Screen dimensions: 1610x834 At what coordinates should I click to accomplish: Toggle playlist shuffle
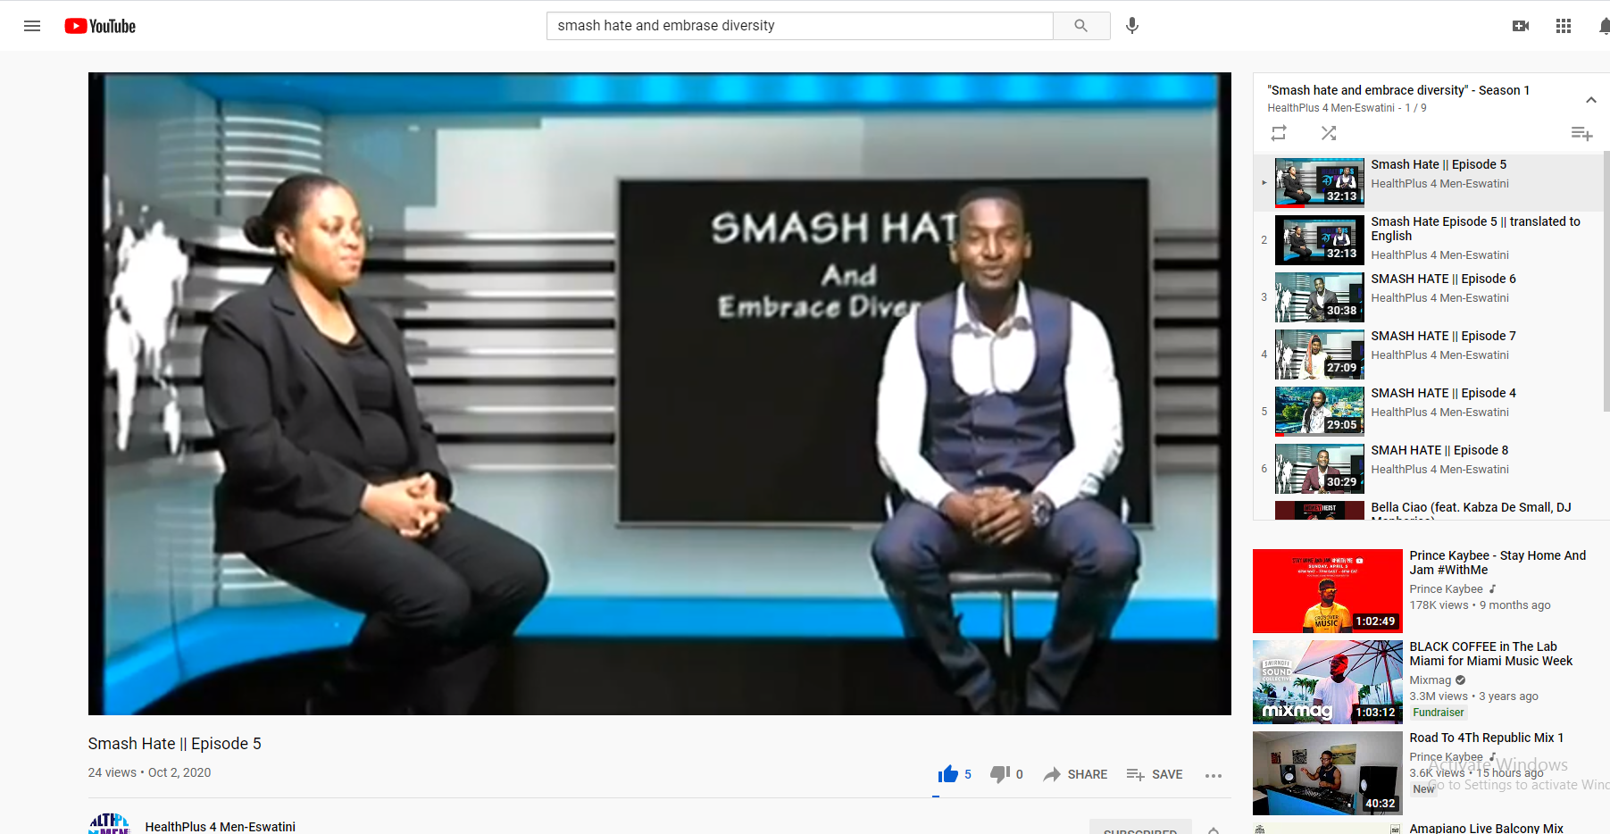tap(1329, 133)
